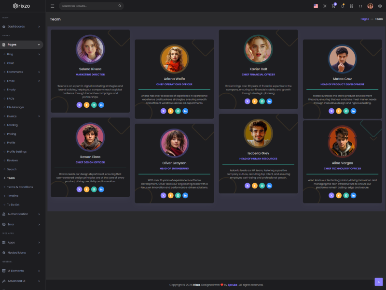Expand the Ecommerce submenu

pyautogui.click(x=22, y=72)
